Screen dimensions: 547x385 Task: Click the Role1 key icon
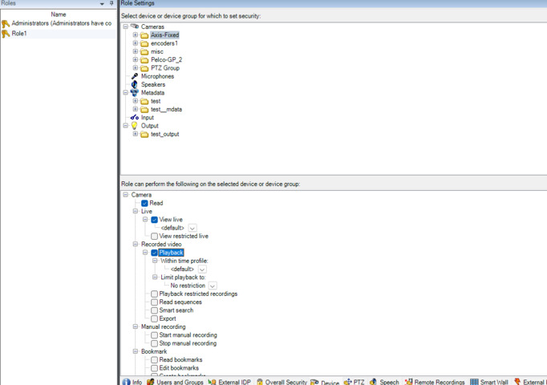click(6, 34)
